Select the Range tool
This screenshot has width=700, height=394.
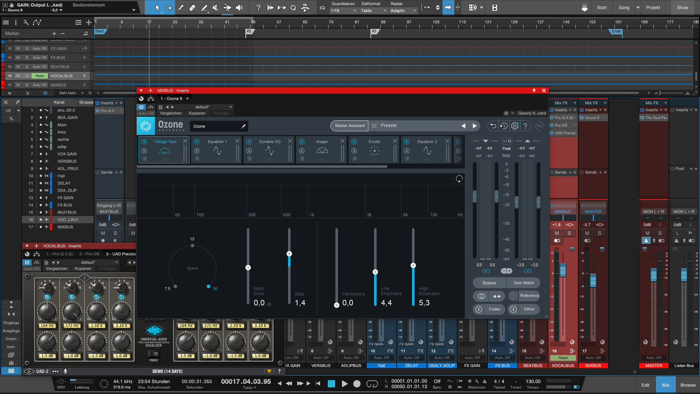point(170,7)
